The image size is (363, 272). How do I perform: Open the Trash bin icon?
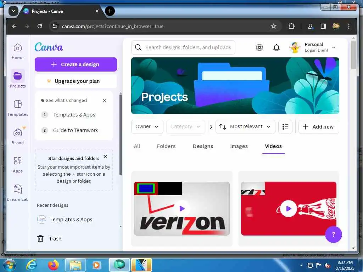[40, 238]
